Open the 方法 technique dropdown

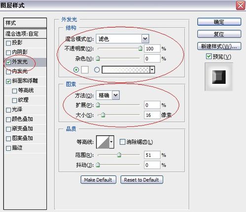pos(116,95)
